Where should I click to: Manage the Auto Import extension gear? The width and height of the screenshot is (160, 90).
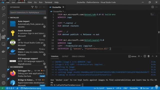[x=44, y=27]
